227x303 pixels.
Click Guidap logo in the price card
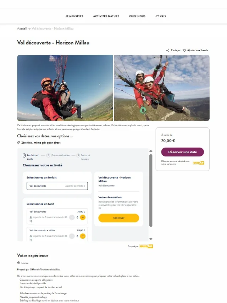pyautogui.click(x=198, y=163)
